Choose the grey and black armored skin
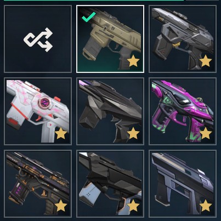This screenshot has height=221, width=221. 183,39
